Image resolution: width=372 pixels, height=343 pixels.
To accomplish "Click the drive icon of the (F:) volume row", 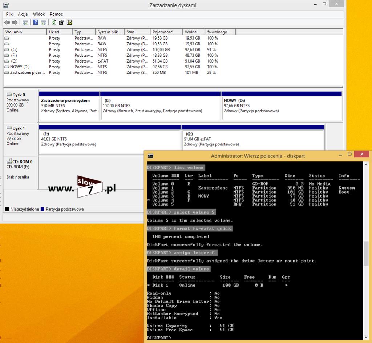I will pos(7,55).
